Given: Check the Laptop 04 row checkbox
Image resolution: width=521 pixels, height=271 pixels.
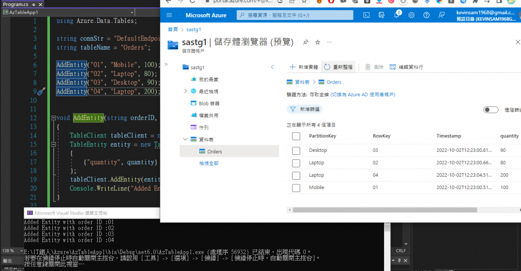Looking at the screenshot, I should pos(296,175).
